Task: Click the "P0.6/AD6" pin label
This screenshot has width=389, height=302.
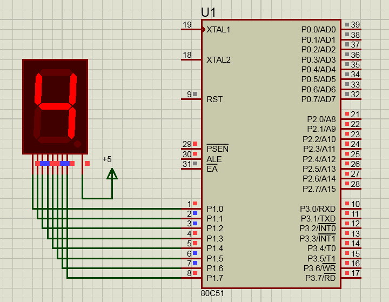Action: [318, 89]
